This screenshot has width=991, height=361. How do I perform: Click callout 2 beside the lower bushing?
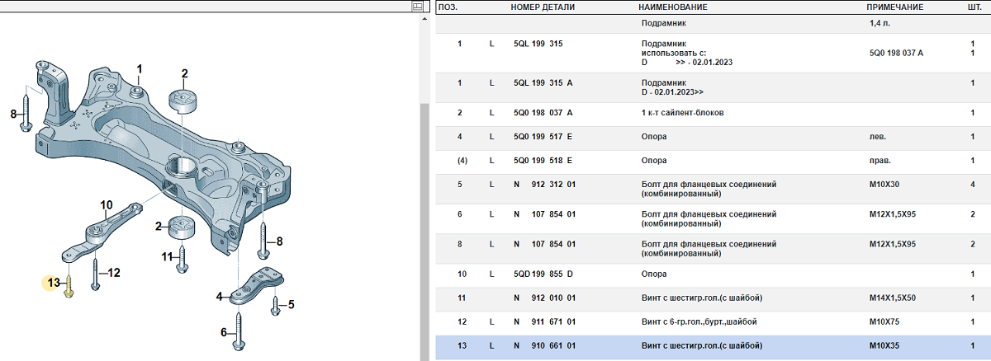click(x=160, y=225)
